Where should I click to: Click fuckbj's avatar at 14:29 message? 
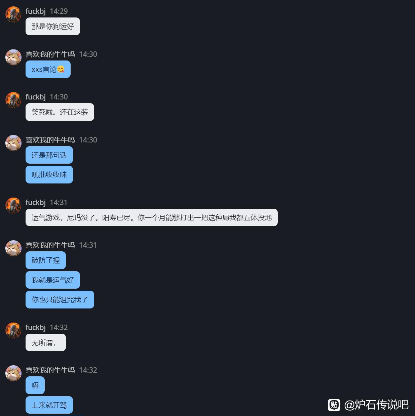click(x=13, y=14)
